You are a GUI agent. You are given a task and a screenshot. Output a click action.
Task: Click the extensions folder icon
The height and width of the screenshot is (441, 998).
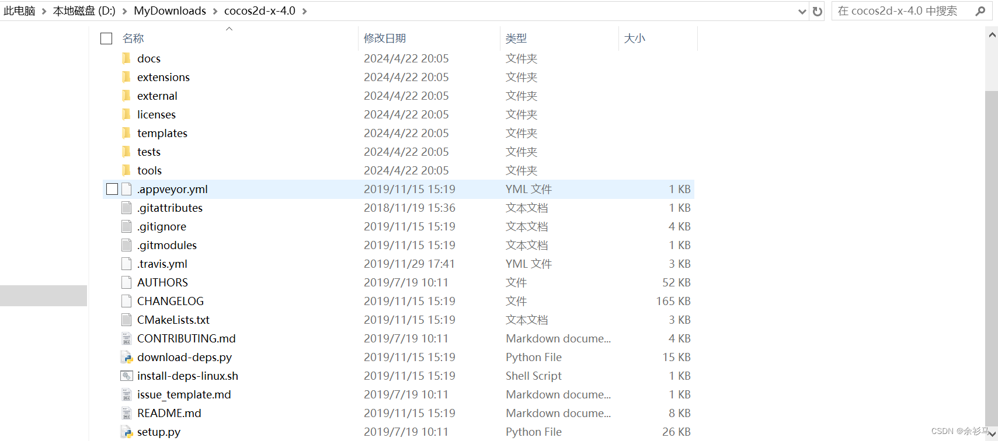click(126, 77)
